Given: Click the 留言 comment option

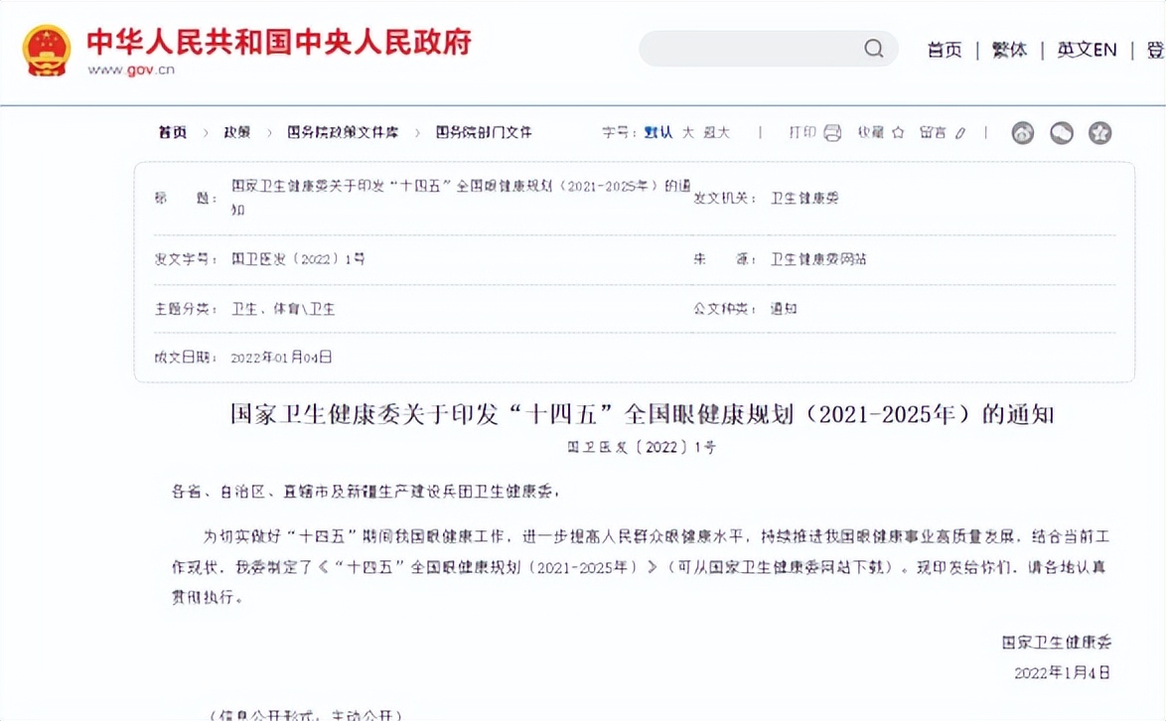Looking at the screenshot, I should [935, 132].
